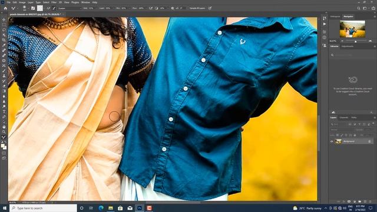This screenshot has width=377, height=212.
Task: Toggle clean brush after each stroke
Action: click(x=54, y=8)
